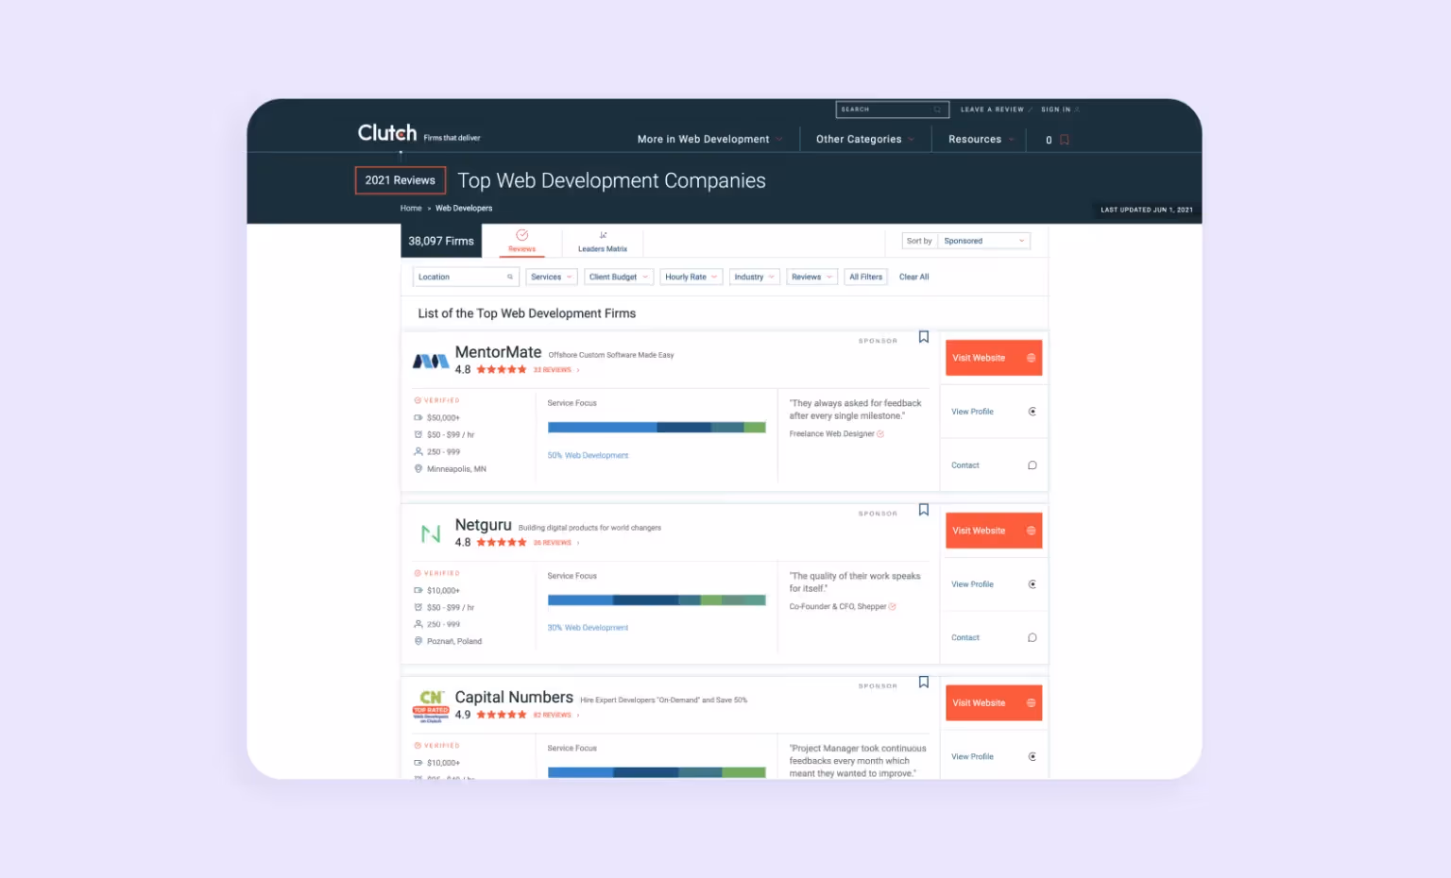1451x878 pixels.
Task: Open the Reviews filter dropdown
Action: tap(811, 277)
